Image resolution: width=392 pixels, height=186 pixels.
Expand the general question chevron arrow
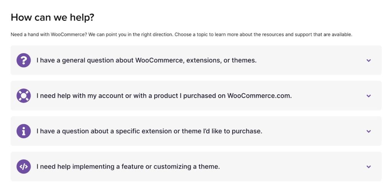point(369,60)
